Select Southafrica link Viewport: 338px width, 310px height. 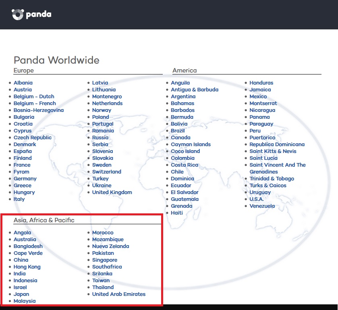coord(107,267)
